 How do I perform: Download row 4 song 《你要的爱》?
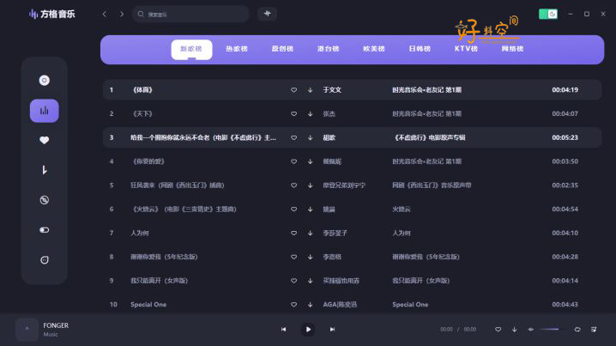pyautogui.click(x=311, y=161)
